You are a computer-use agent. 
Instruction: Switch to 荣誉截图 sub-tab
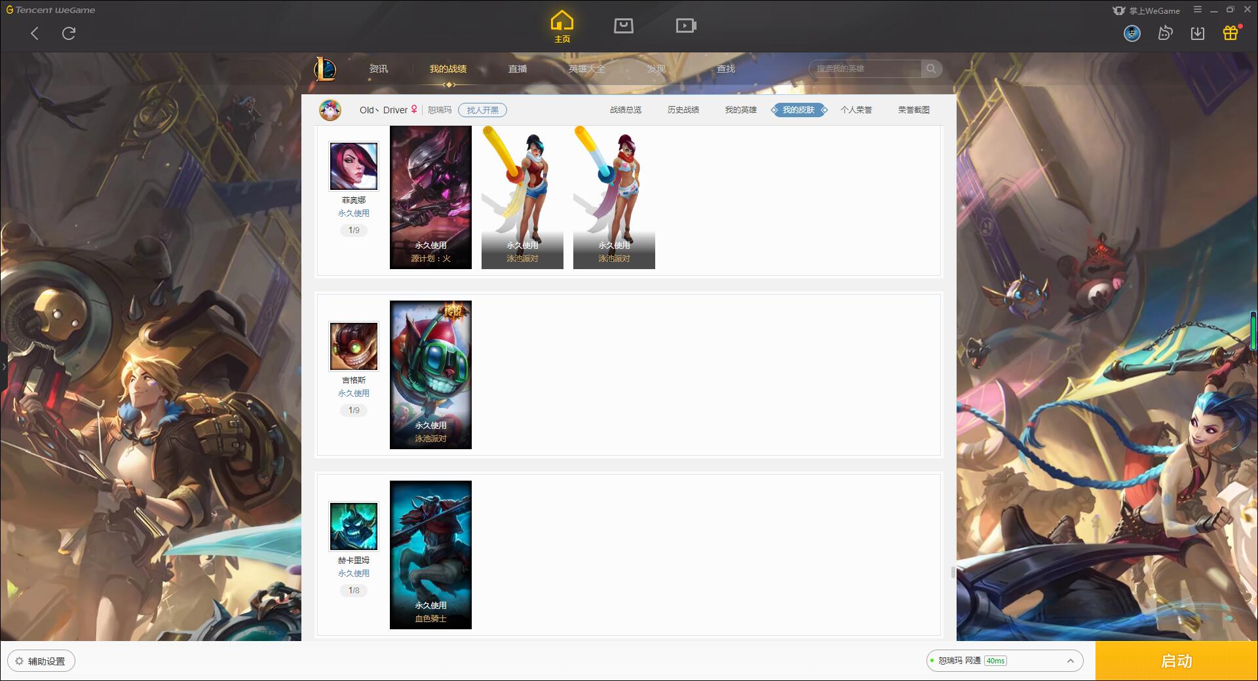[x=914, y=110]
